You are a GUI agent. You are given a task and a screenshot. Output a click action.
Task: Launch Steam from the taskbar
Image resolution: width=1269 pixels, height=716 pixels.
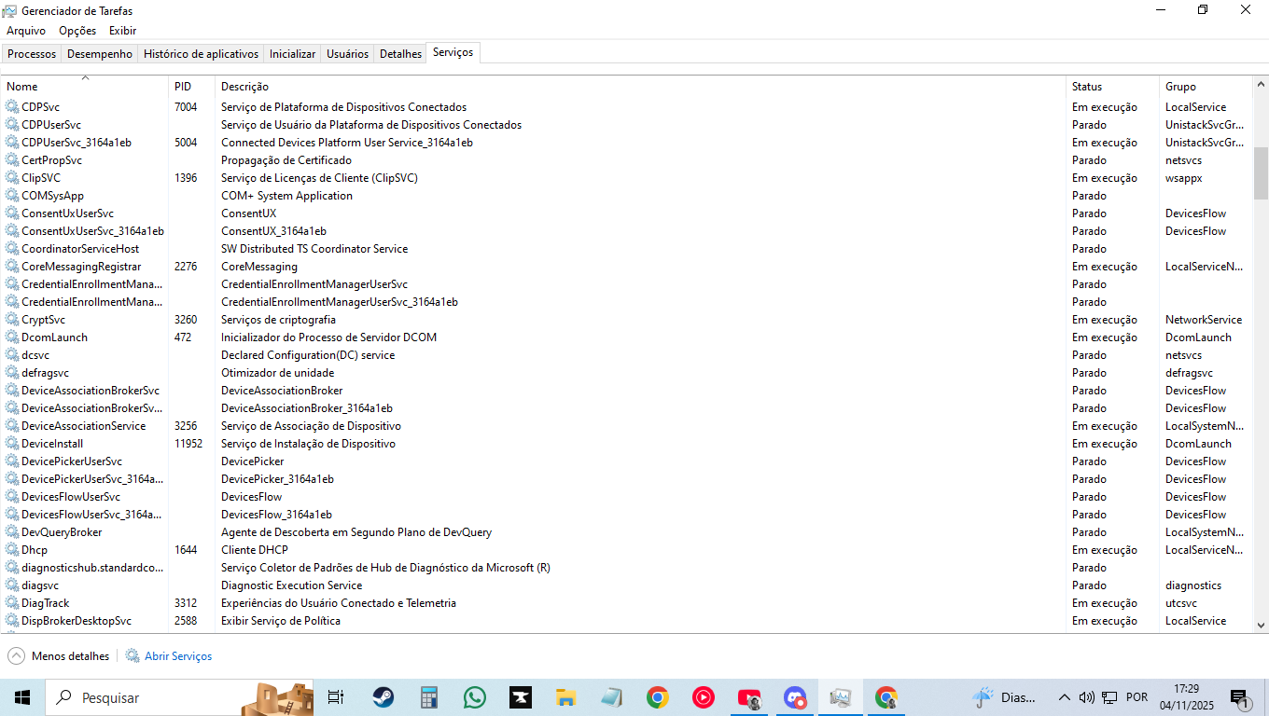(x=383, y=697)
